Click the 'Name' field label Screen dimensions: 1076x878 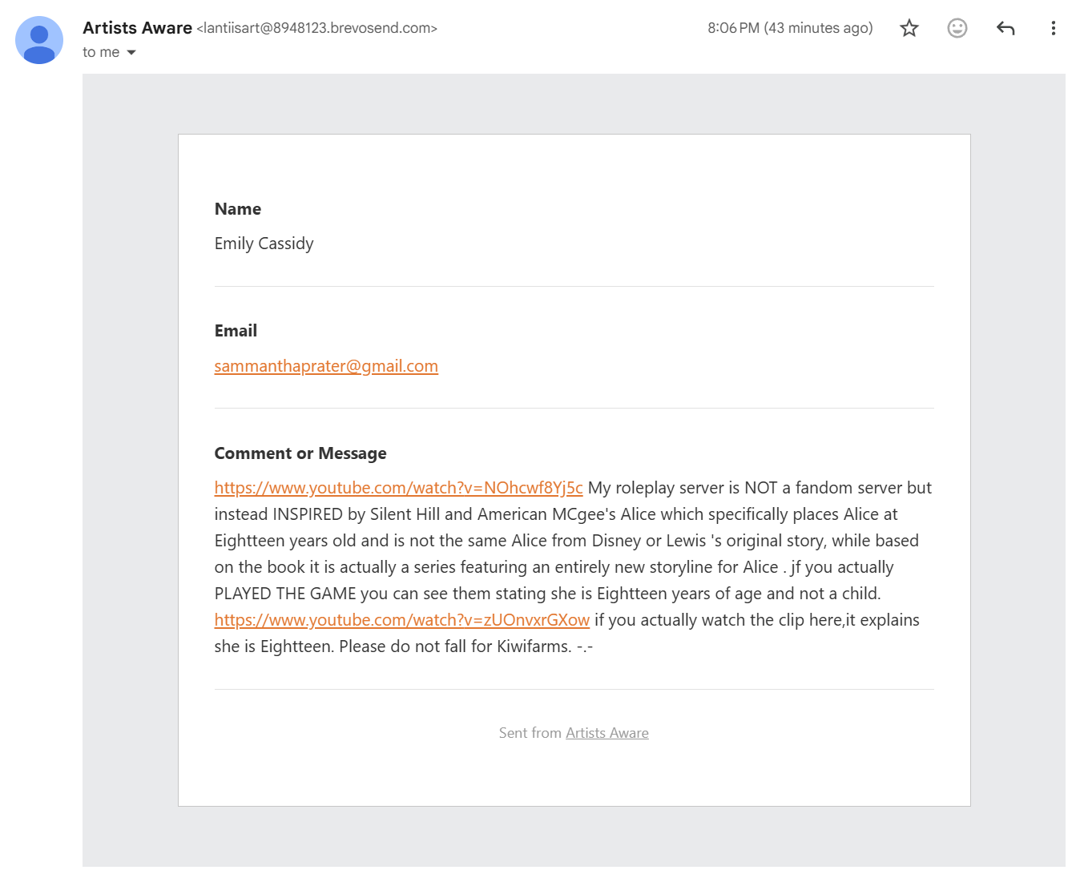[x=238, y=209]
